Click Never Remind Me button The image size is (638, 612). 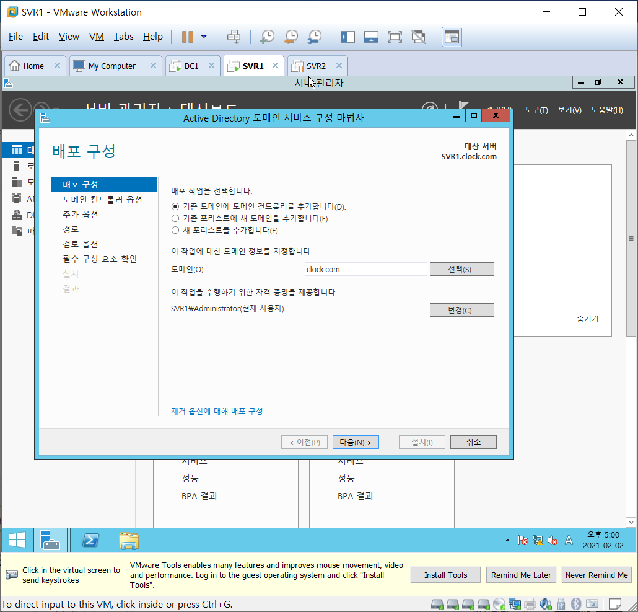click(596, 575)
